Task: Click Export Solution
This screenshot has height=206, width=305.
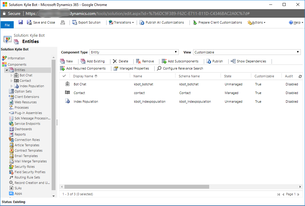Action: (x=86, y=23)
